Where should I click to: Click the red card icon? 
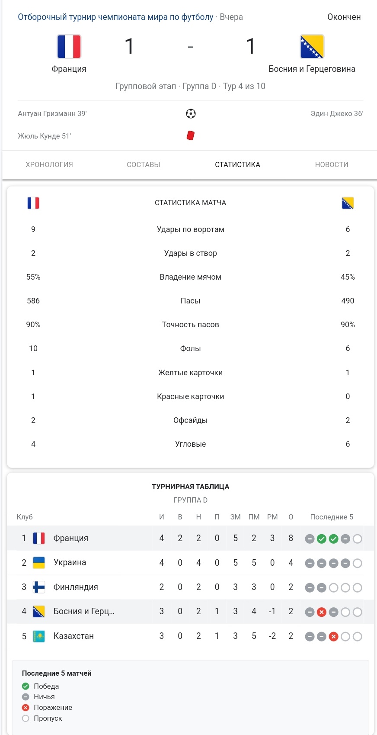pos(190,136)
